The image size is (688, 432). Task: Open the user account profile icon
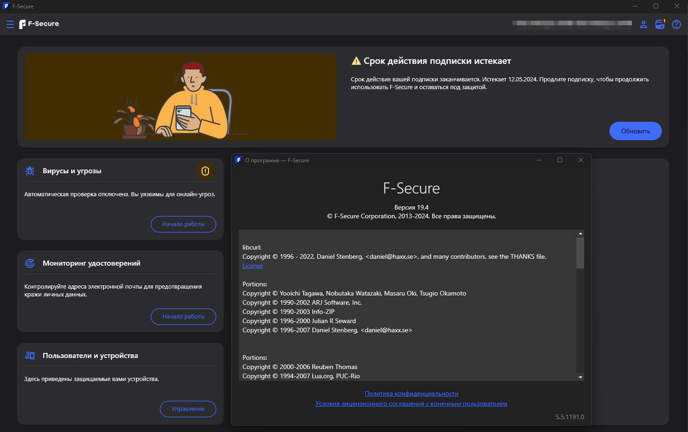pyautogui.click(x=643, y=24)
